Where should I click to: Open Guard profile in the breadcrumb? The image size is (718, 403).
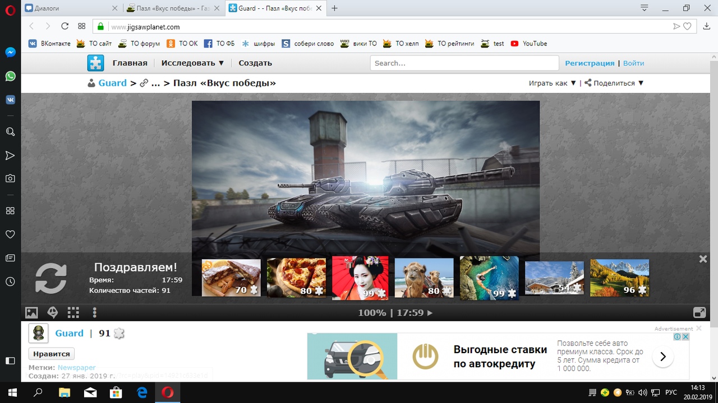pyautogui.click(x=112, y=83)
